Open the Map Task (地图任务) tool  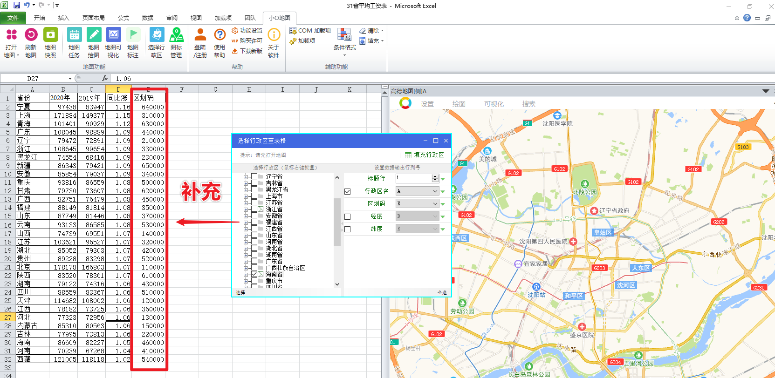pos(74,42)
